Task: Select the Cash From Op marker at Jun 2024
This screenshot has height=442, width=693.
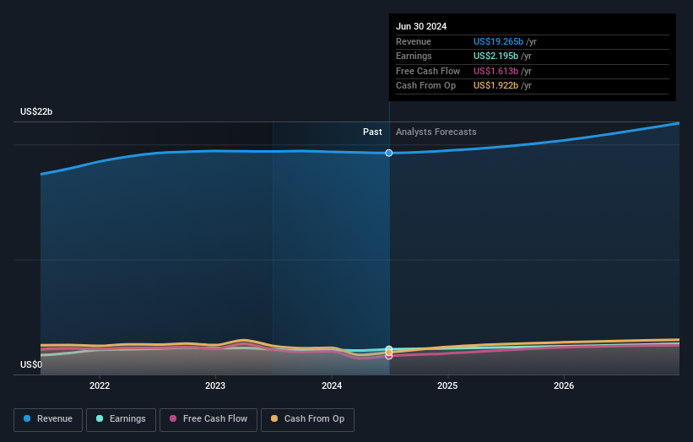Action: [x=388, y=353]
